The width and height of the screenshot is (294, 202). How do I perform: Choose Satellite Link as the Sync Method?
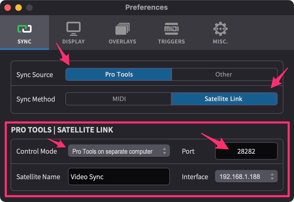[x=224, y=99]
